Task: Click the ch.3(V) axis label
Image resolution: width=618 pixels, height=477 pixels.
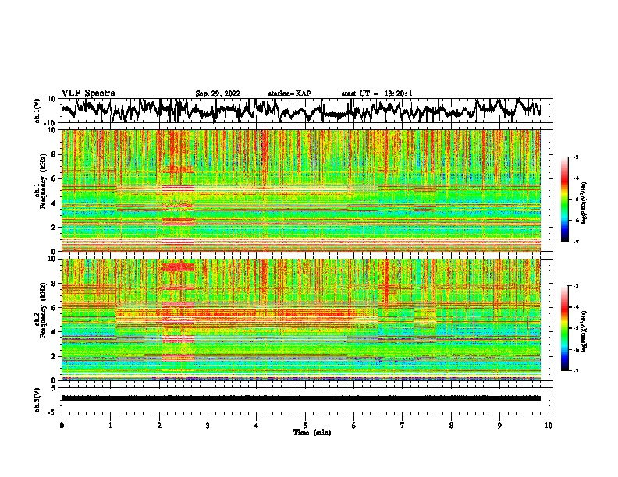Action: (x=37, y=400)
